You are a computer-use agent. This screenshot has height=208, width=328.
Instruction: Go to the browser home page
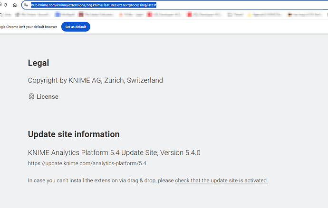15,5
